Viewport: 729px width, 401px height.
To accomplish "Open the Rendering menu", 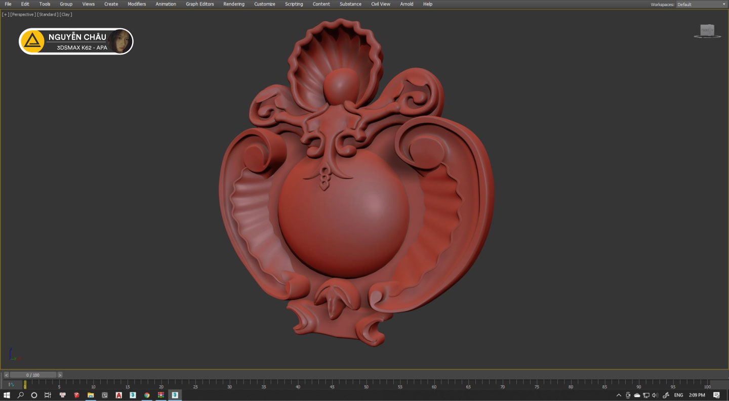I will pyautogui.click(x=234, y=4).
